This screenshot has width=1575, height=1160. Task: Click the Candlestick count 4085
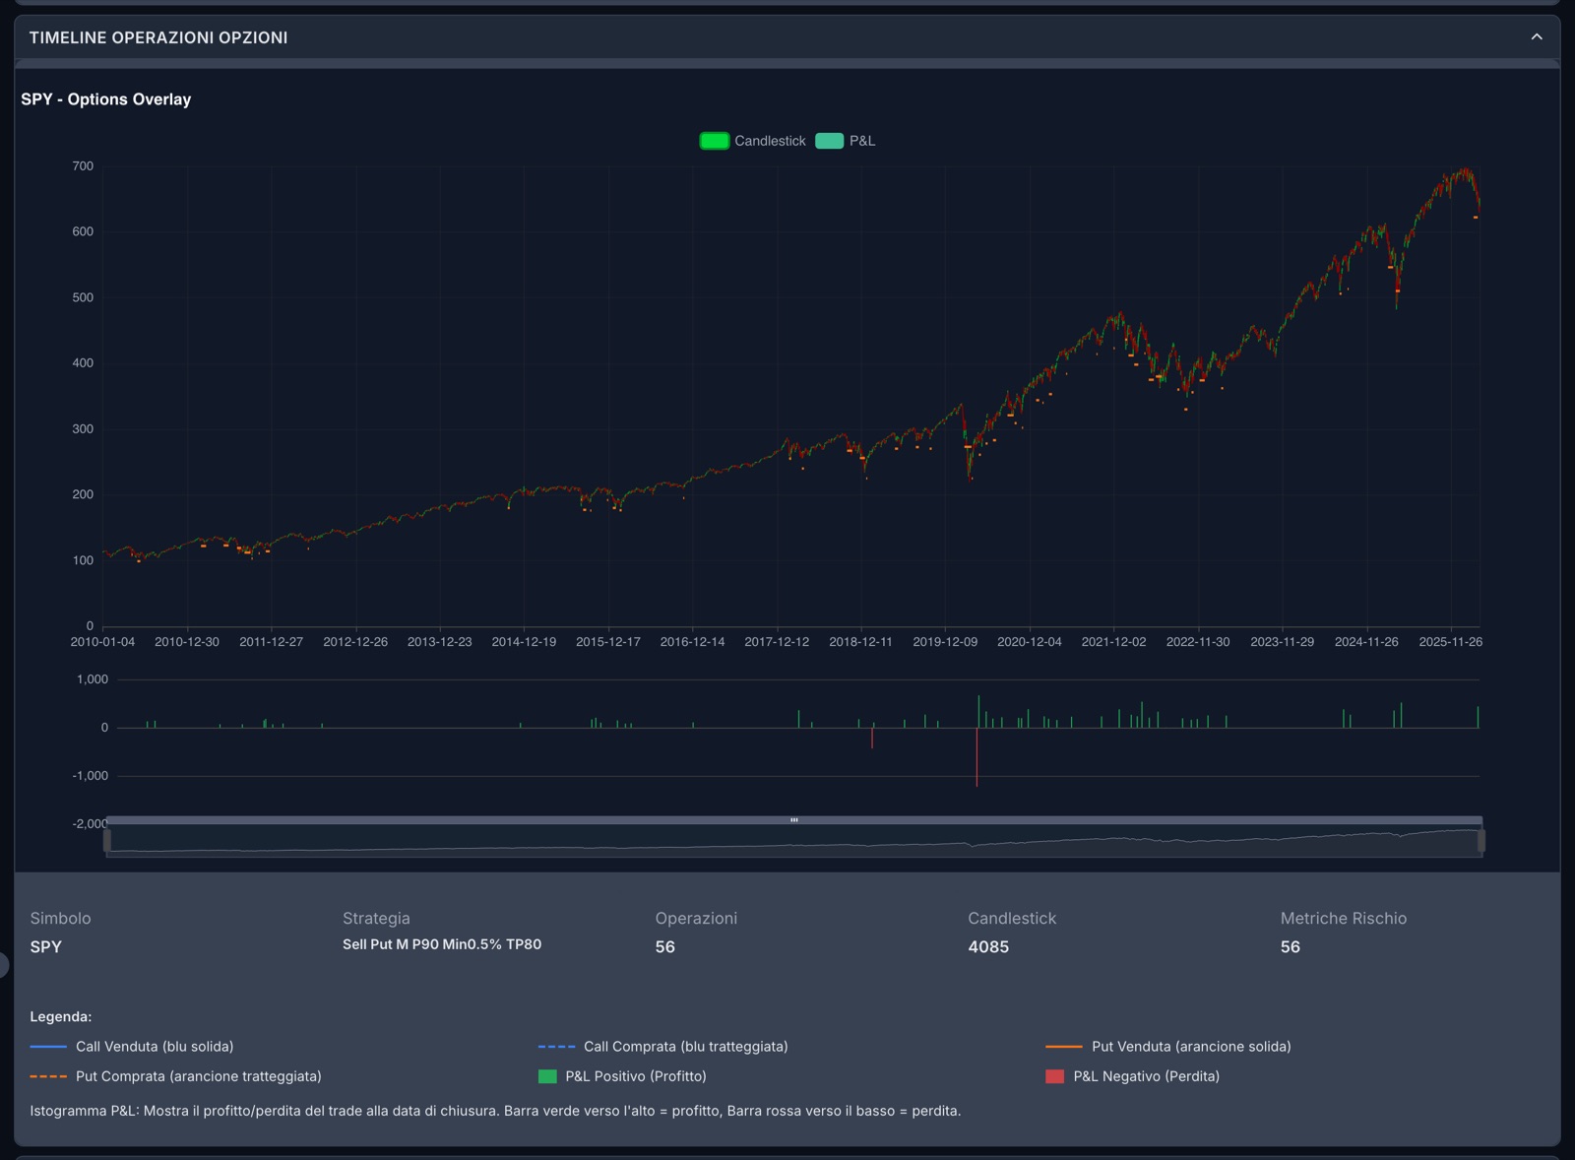(x=988, y=946)
